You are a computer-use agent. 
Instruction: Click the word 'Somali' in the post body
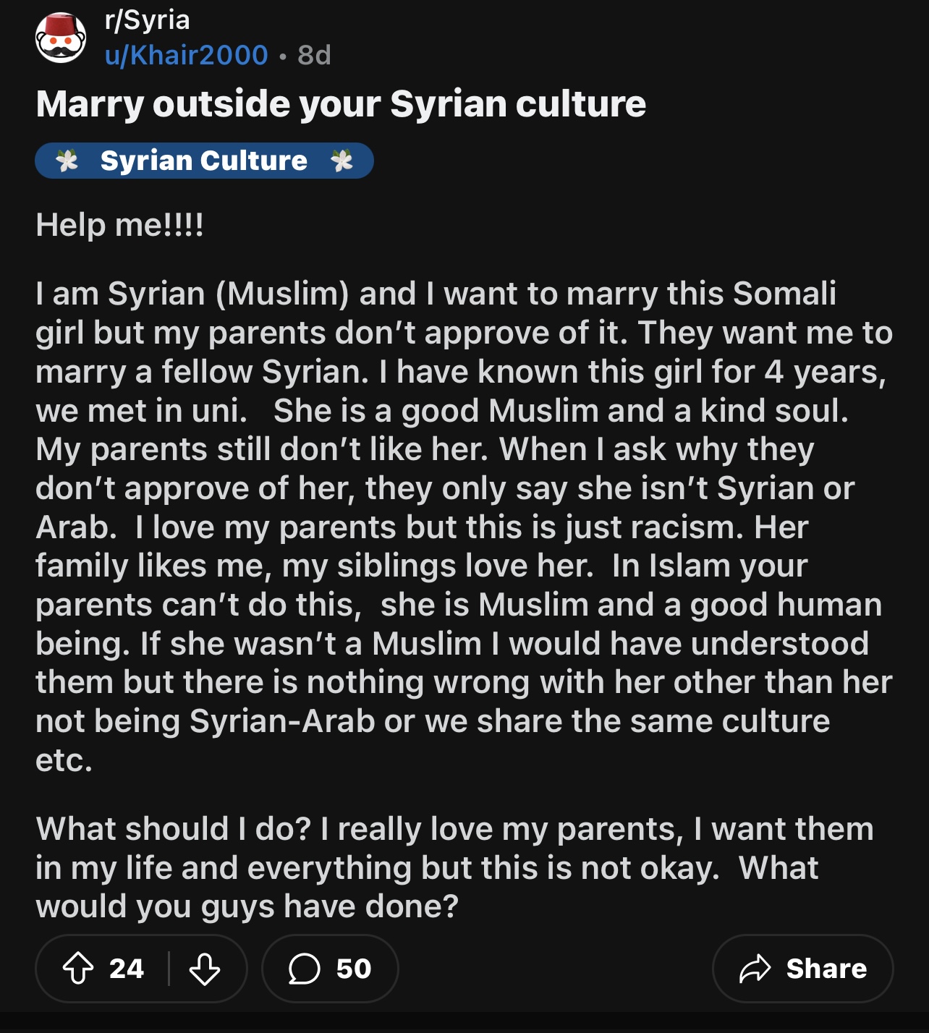(x=784, y=294)
